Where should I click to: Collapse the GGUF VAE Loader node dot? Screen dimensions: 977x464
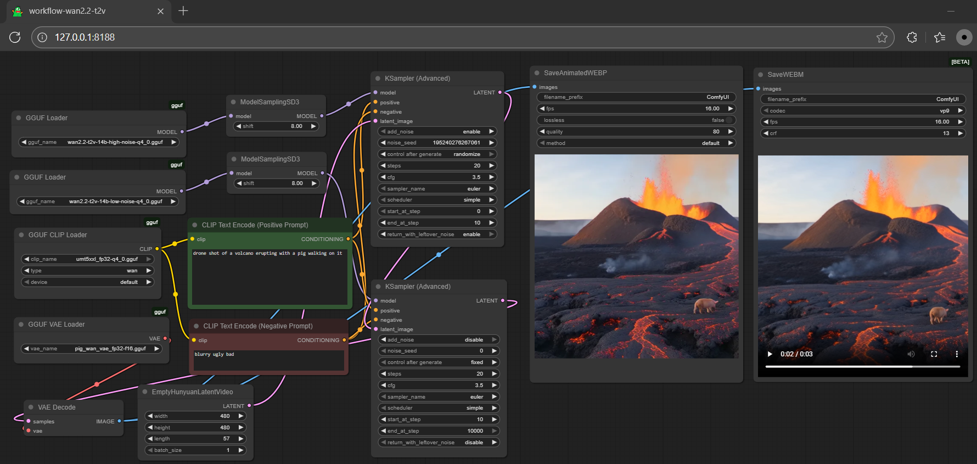(21, 325)
